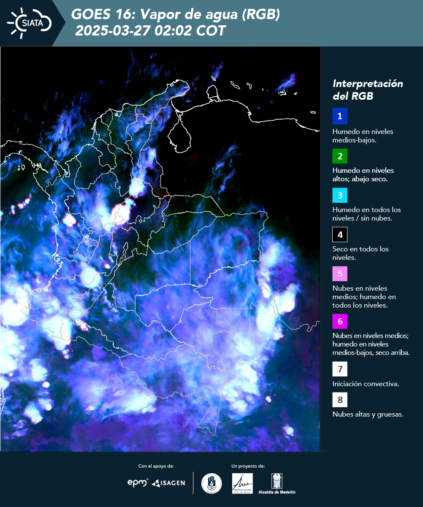Click text 'Humedo en niveles medios-bajos.'

[x=363, y=136]
